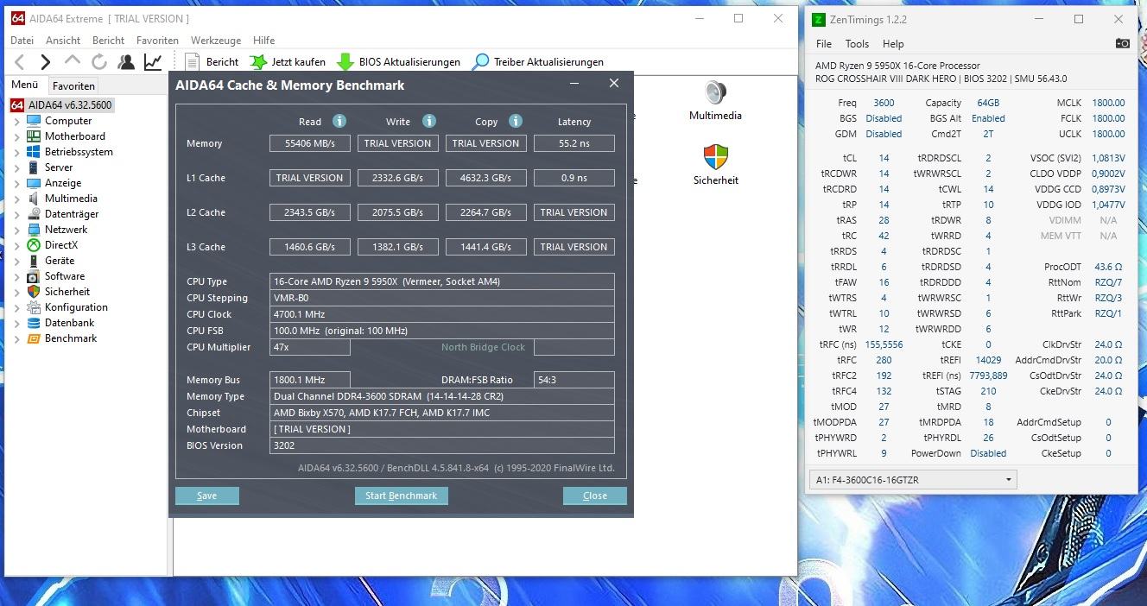
Task: Click the L2 Cache Read value 2343.5 GB/s
Action: click(310, 212)
